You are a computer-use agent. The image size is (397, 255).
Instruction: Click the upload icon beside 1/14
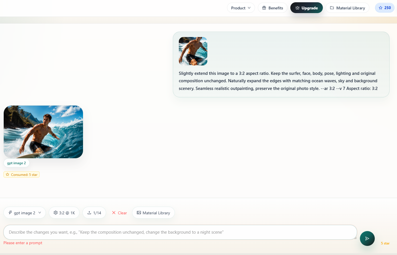89,213
